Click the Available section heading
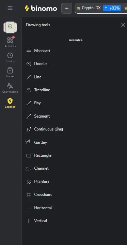The image size is (127, 245). click(x=76, y=40)
